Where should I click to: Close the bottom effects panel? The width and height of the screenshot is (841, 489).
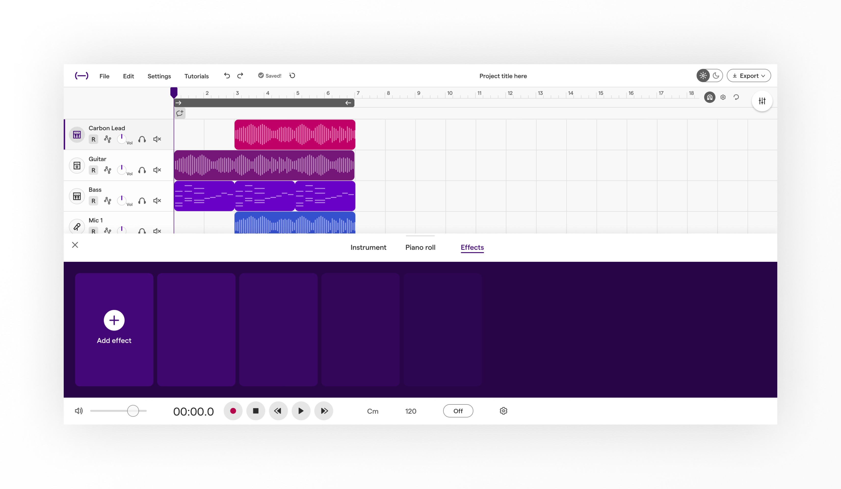75,245
